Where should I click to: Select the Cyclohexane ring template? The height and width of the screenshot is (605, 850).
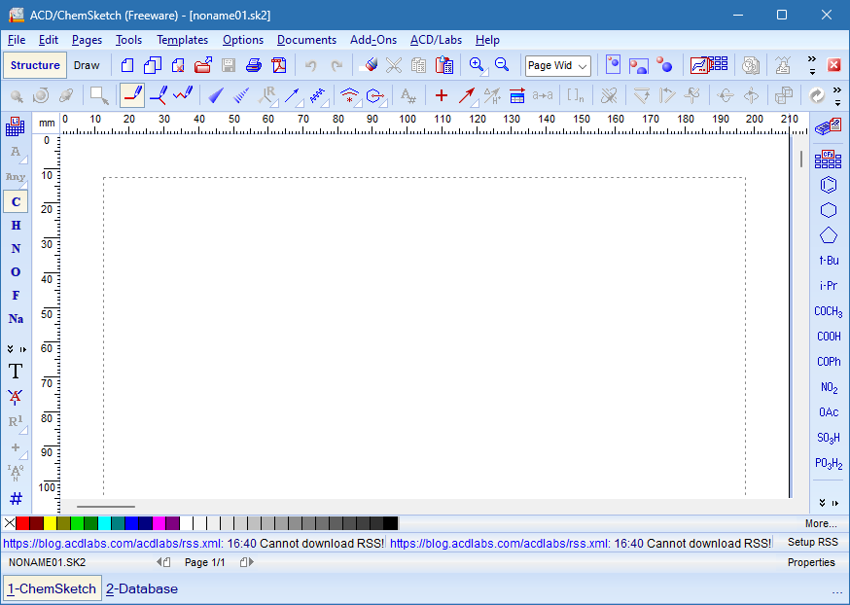(829, 210)
